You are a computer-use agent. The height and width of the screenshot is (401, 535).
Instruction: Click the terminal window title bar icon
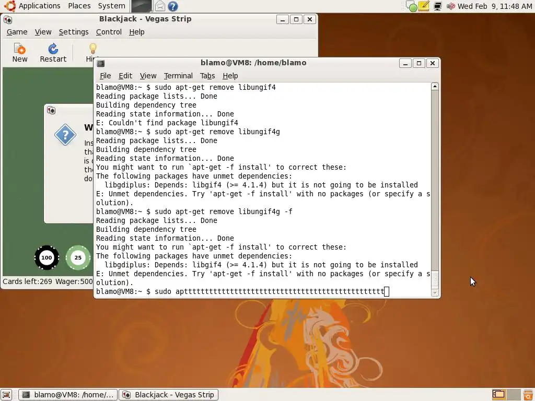coord(101,63)
